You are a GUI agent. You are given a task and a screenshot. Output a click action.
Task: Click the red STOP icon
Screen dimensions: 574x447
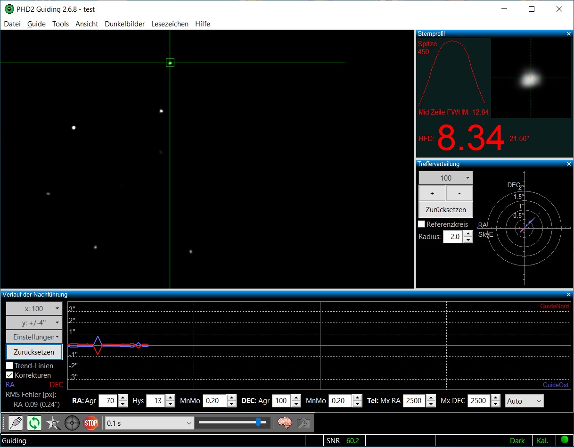coord(90,423)
